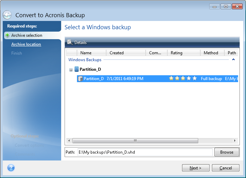246x178 pixels.
Task: Click the Com... column header
Action: (x=156, y=53)
